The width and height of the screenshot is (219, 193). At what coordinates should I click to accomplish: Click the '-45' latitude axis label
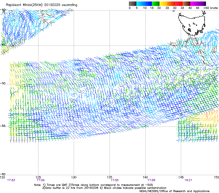[x=3, y=45]
